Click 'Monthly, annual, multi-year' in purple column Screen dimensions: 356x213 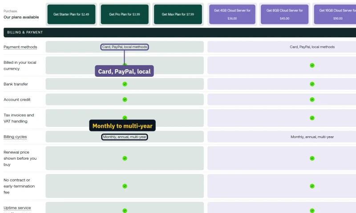click(312, 137)
